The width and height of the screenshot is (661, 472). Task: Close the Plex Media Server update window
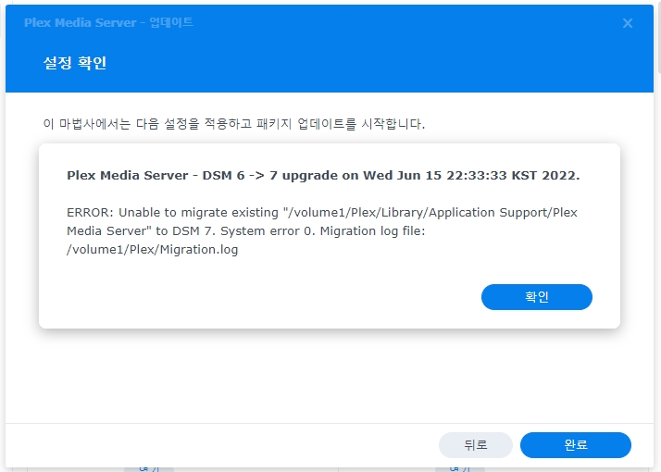pyautogui.click(x=628, y=23)
